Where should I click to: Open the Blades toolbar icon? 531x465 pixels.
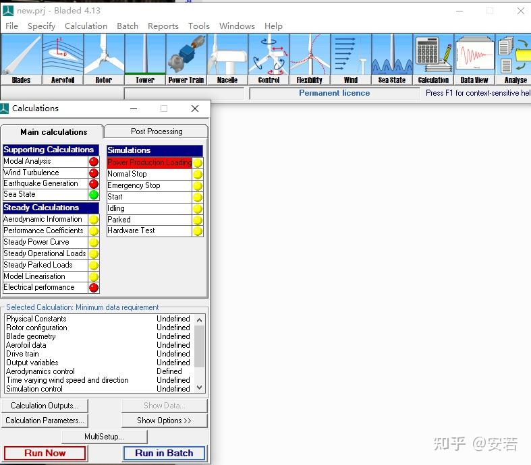21,59
